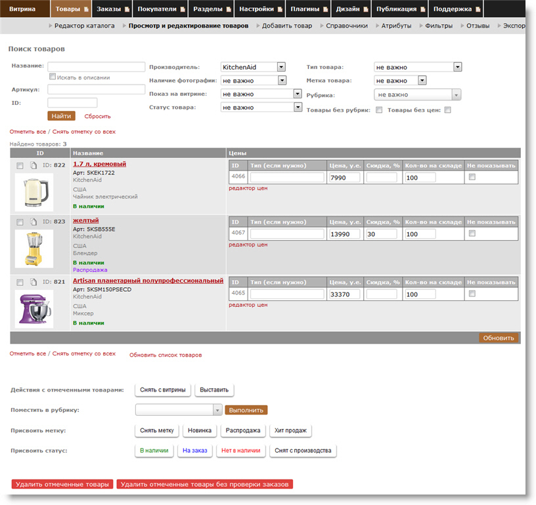The height and width of the screenshot is (505, 536).
Task: Click the yellow blender product thumbnail
Action: (x=34, y=249)
